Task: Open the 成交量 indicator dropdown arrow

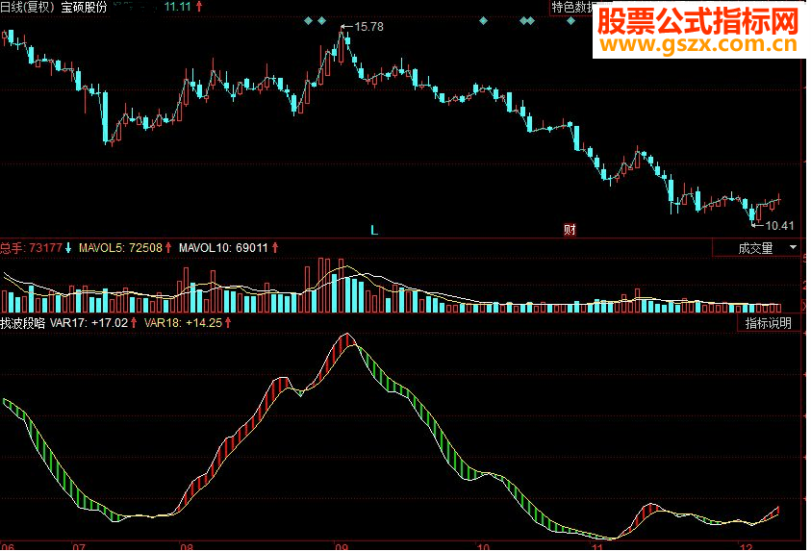Action: [x=793, y=247]
